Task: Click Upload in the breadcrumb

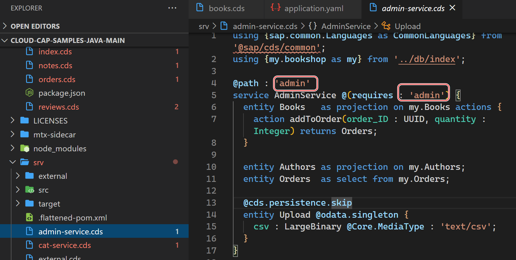Action: tap(408, 26)
